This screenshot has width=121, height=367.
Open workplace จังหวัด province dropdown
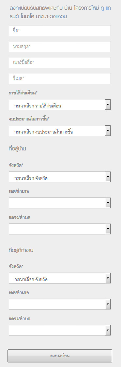pos(60,278)
